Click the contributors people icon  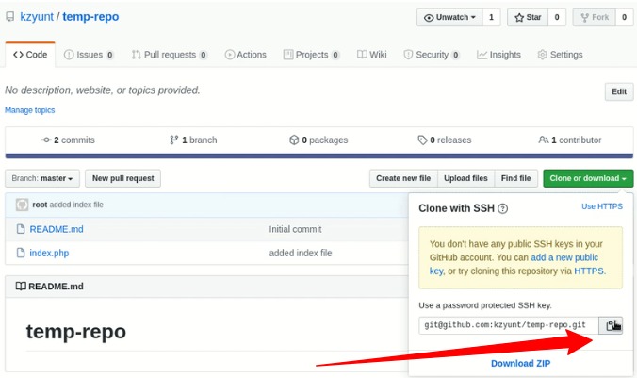point(543,140)
